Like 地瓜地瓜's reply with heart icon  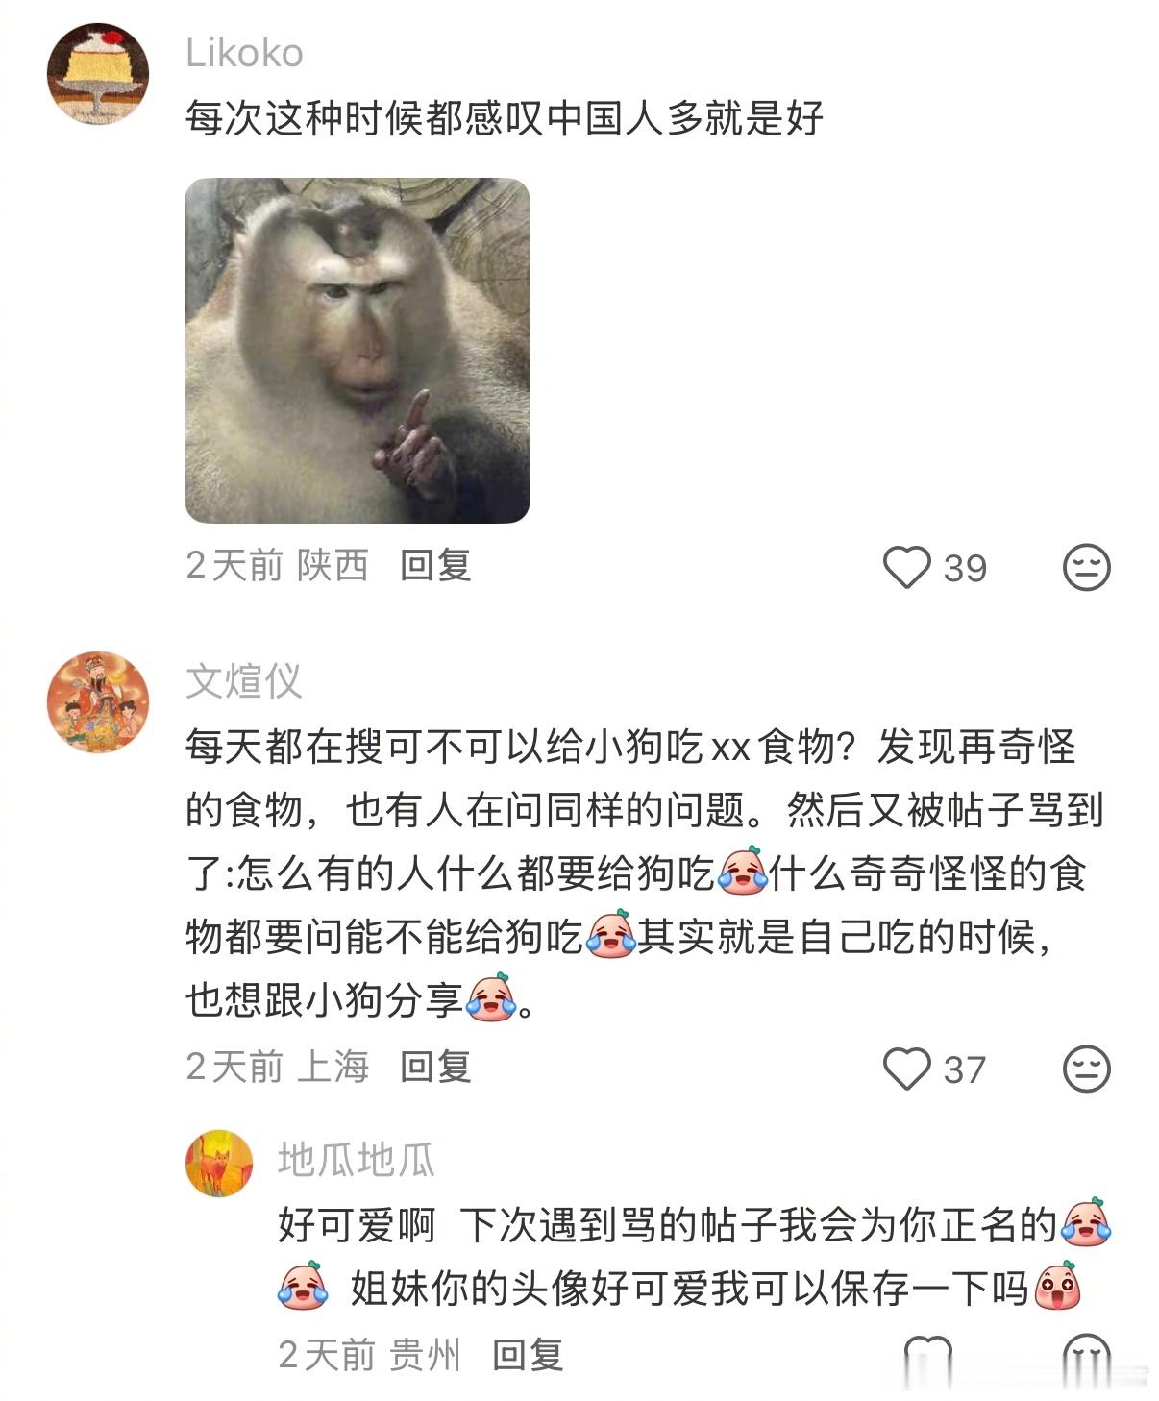click(x=927, y=1355)
